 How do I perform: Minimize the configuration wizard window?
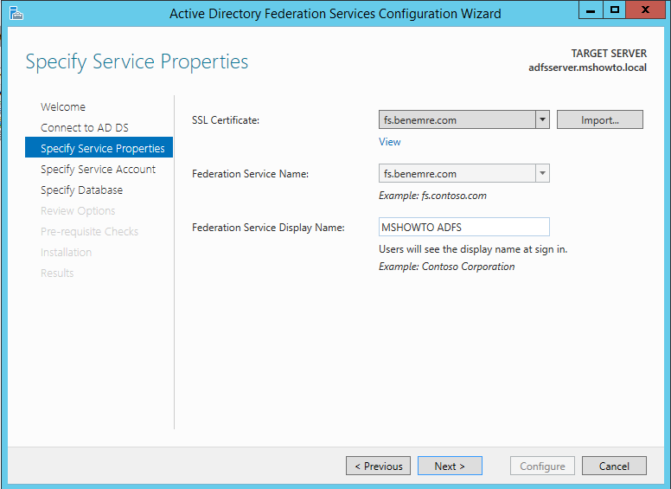point(591,10)
